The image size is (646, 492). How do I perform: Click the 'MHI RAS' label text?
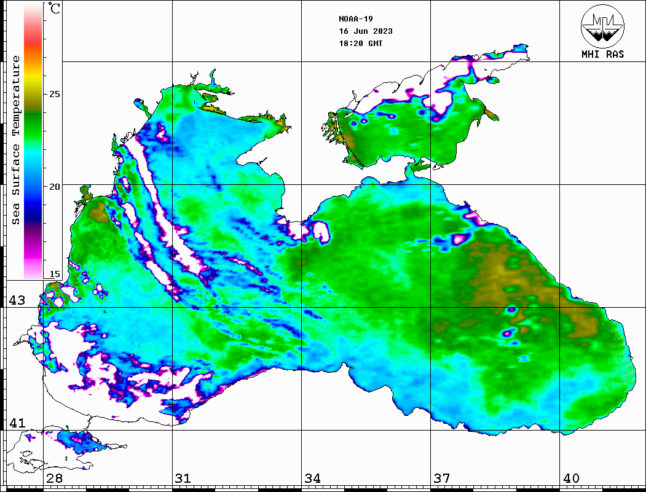coord(603,54)
